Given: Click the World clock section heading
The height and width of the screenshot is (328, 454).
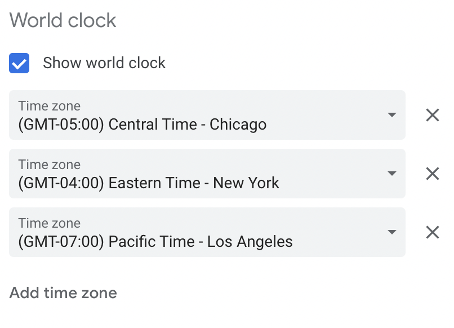Looking at the screenshot, I should [63, 20].
